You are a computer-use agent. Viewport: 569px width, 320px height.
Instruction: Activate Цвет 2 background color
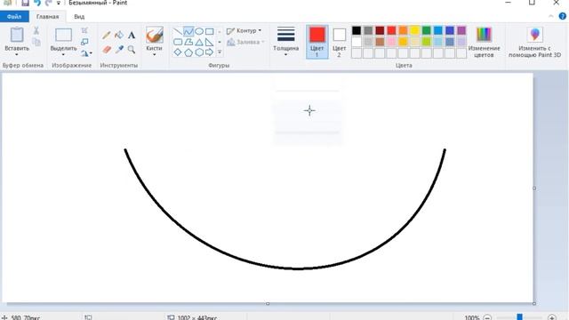click(339, 42)
